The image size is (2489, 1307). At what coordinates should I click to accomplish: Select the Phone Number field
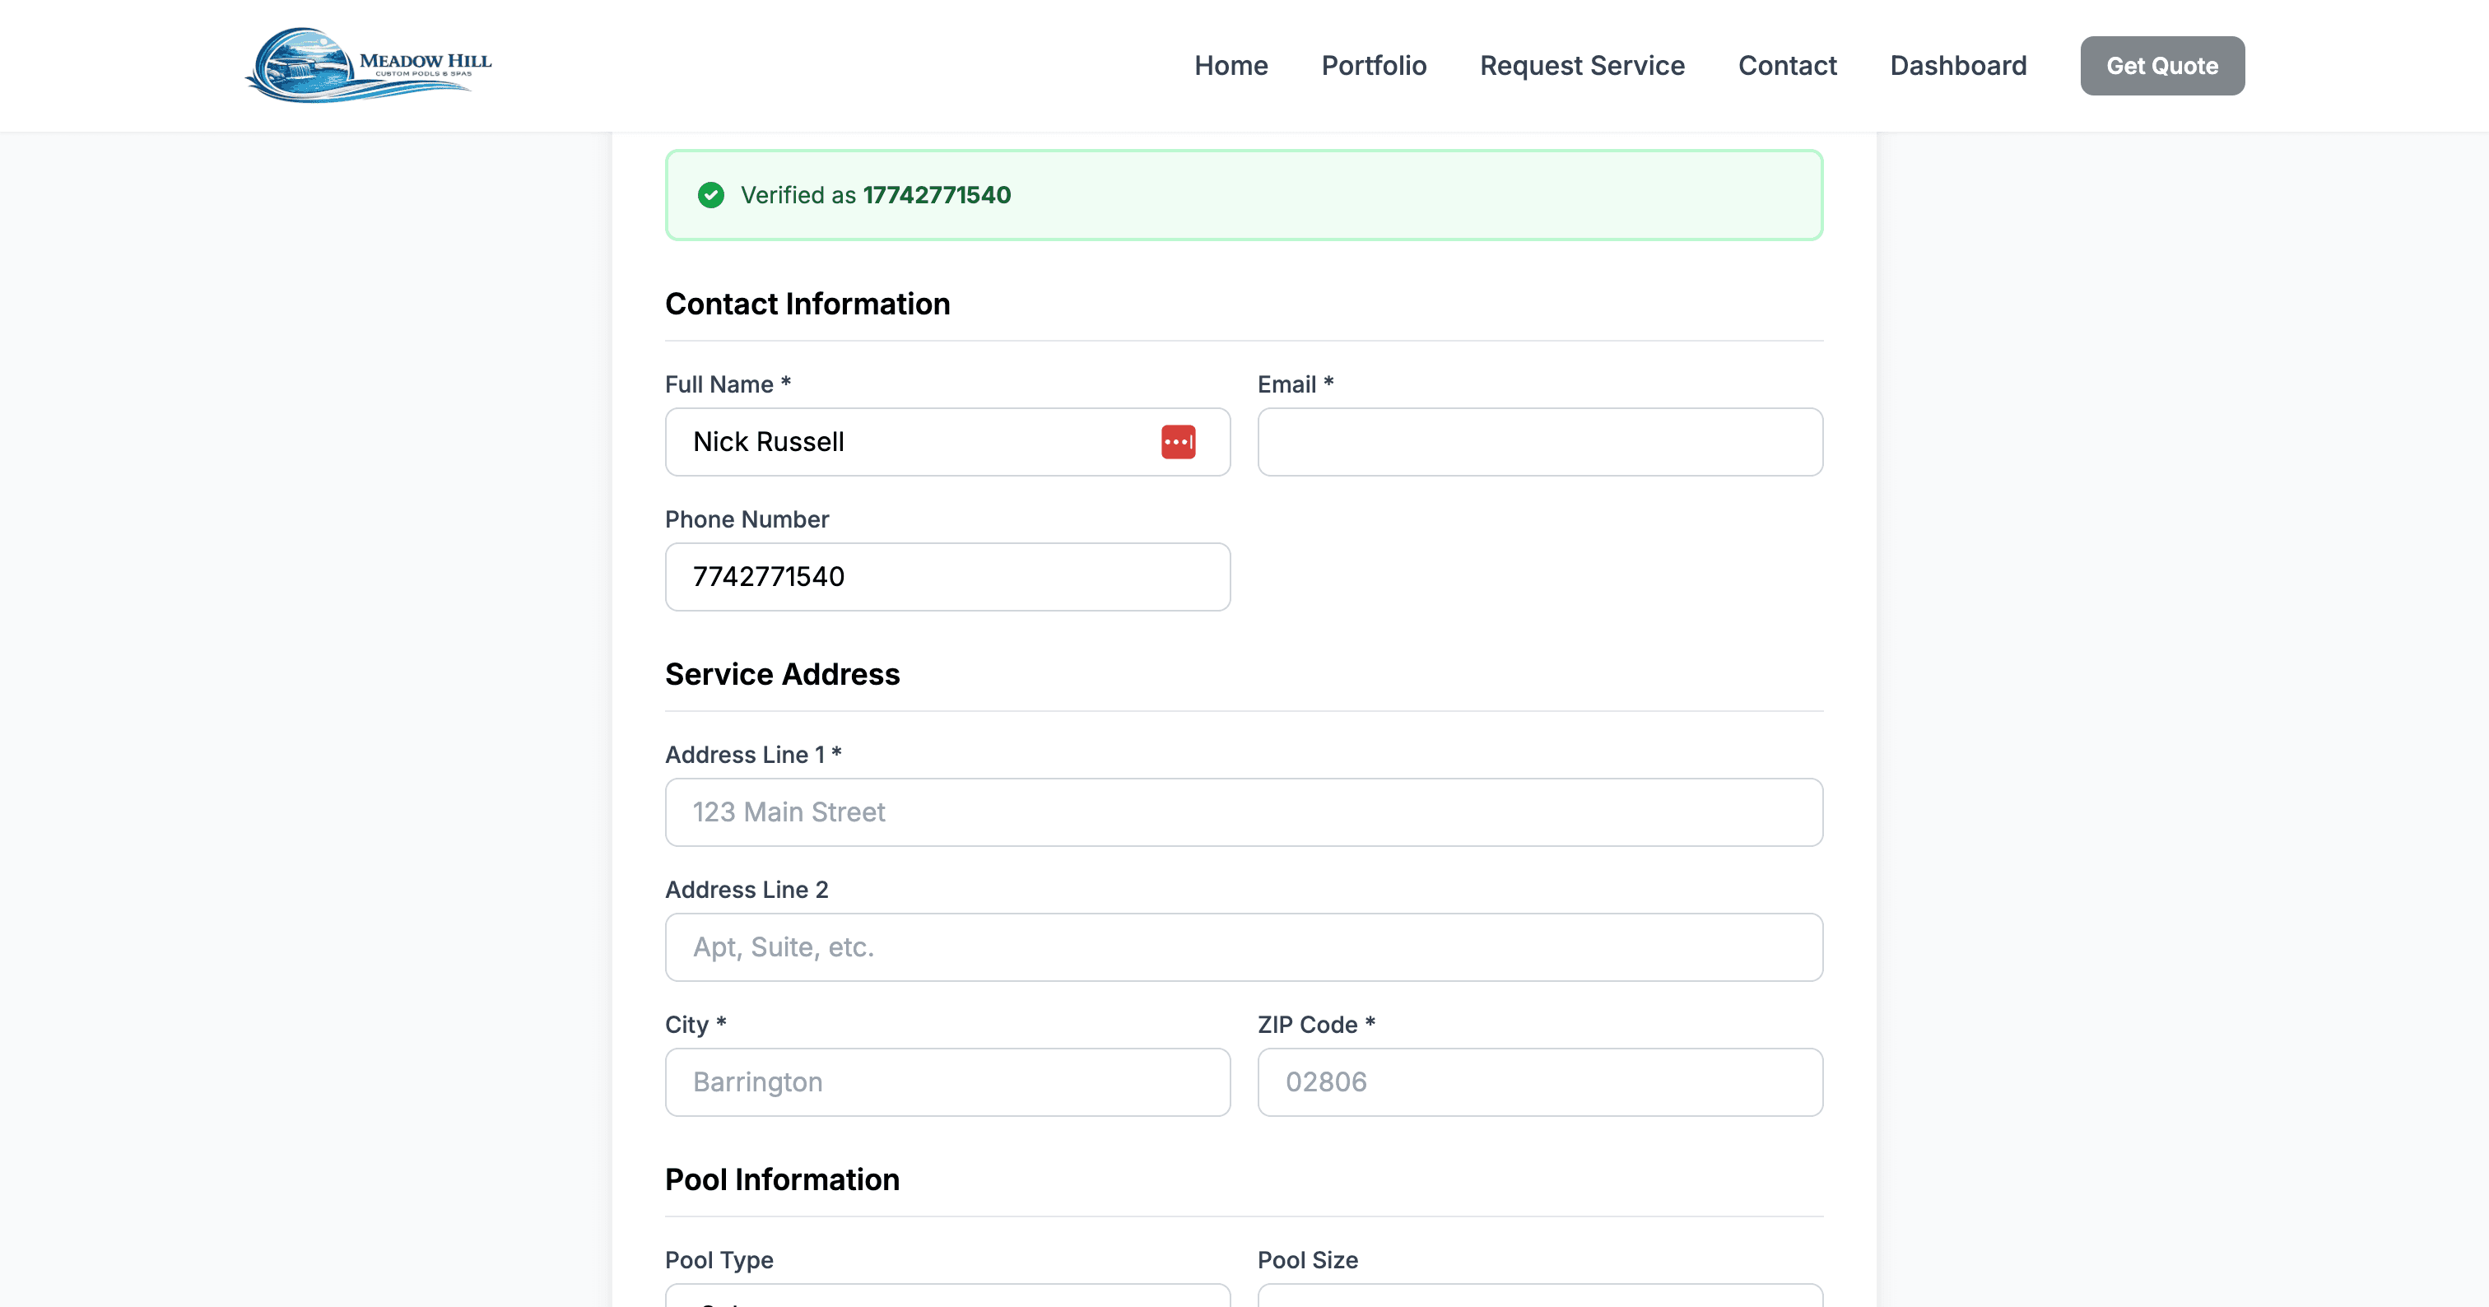click(947, 577)
